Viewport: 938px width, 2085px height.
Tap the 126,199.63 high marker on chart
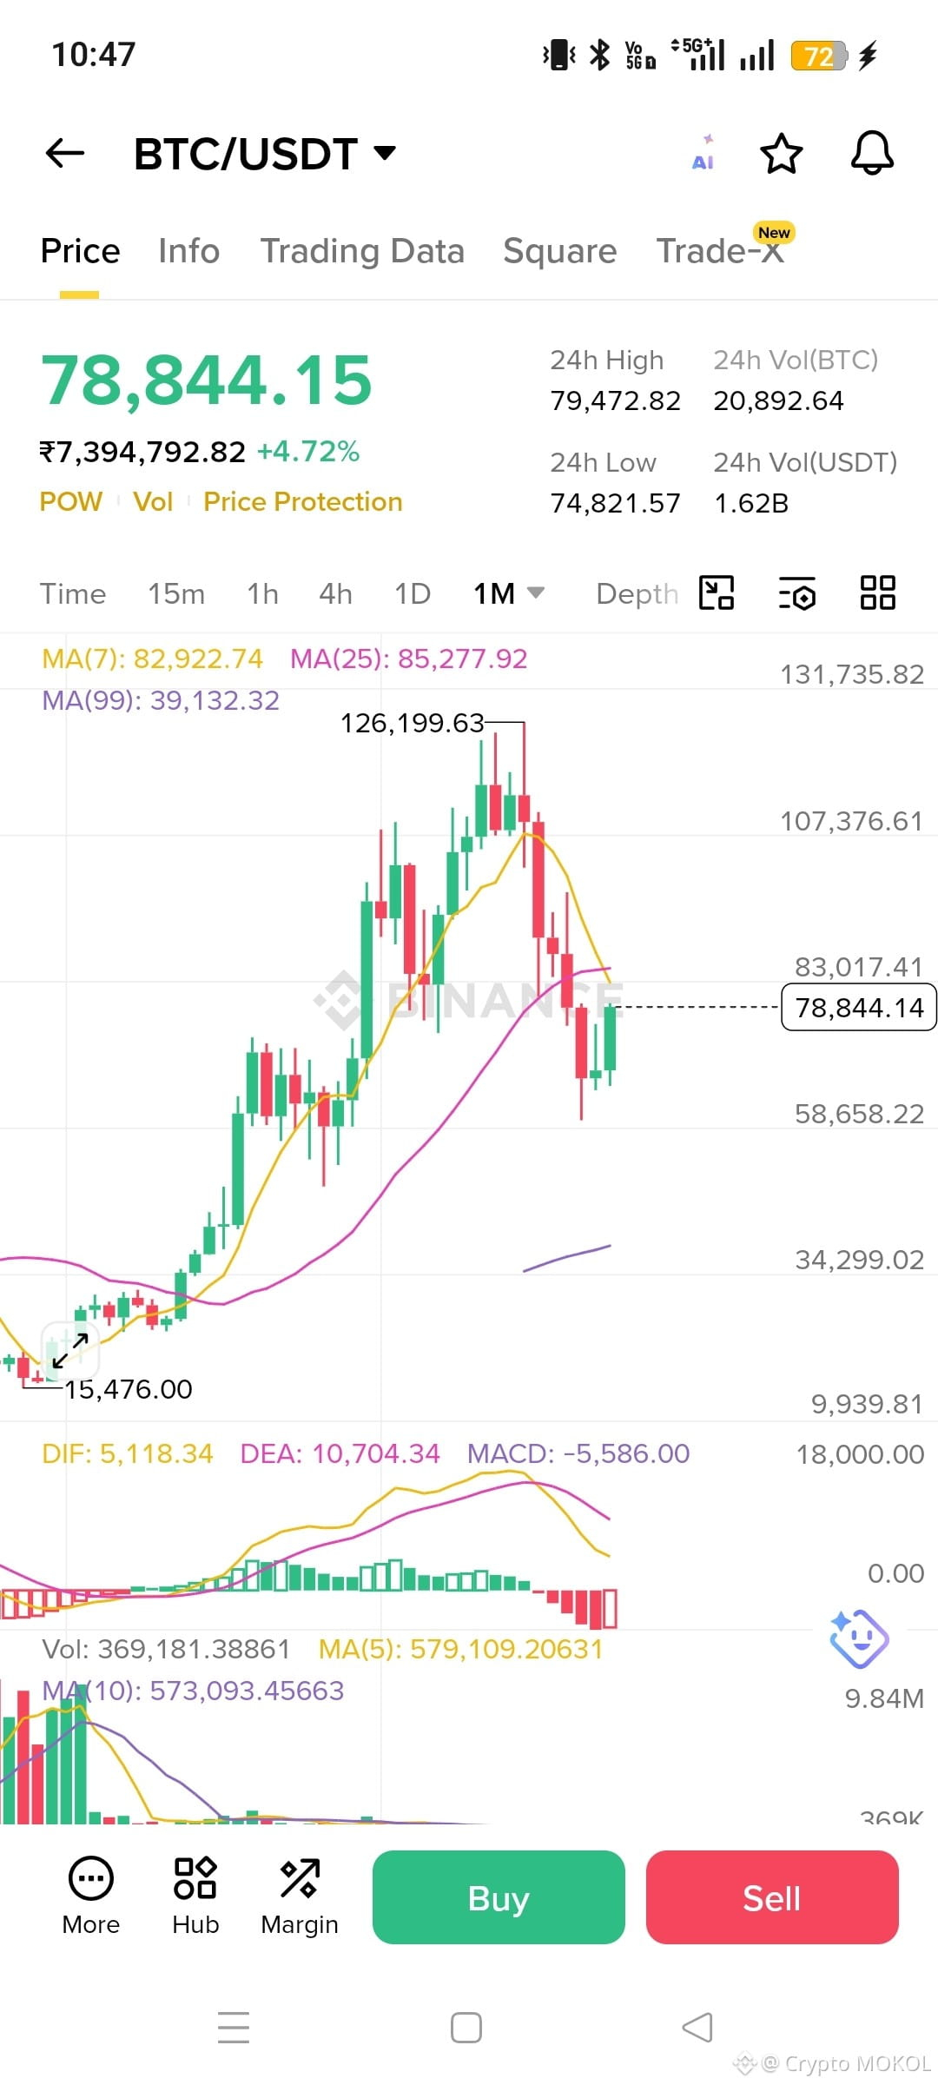pyautogui.click(x=412, y=723)
